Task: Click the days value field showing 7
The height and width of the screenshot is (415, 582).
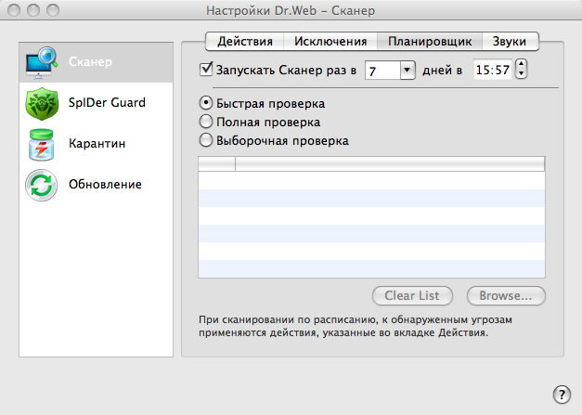Action: 382,71
